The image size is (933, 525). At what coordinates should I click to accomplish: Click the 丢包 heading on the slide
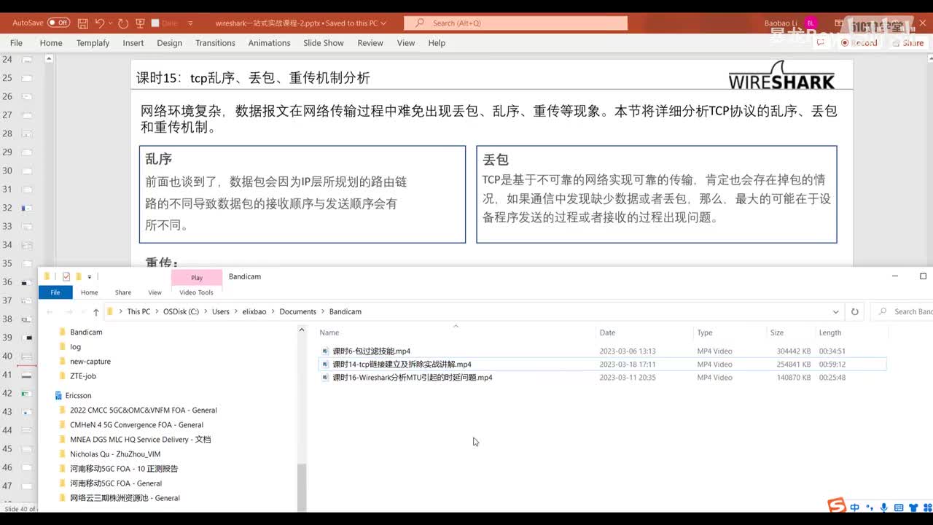(496, 159)
